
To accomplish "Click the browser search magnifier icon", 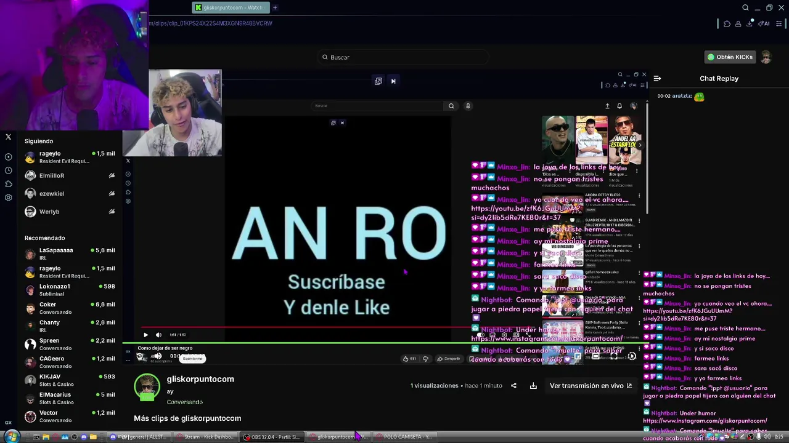I will 745,8.
